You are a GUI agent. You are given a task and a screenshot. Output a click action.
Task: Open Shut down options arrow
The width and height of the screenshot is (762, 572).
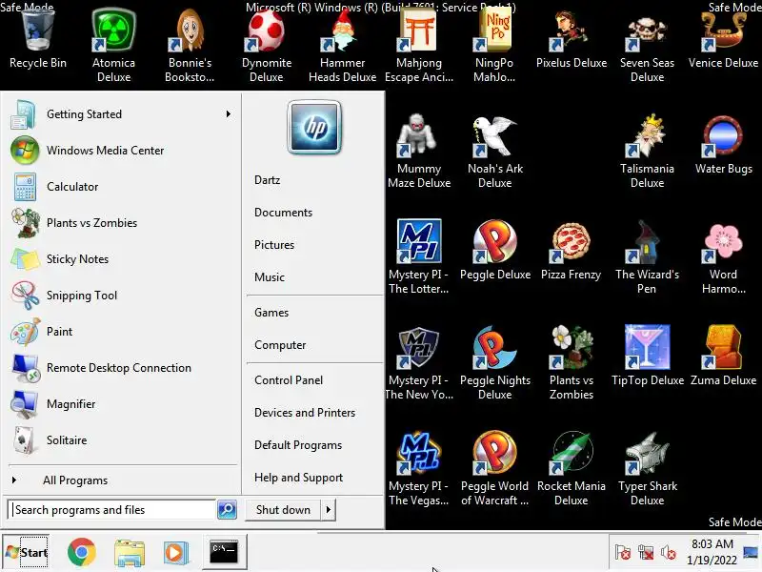tap(329, 510)
